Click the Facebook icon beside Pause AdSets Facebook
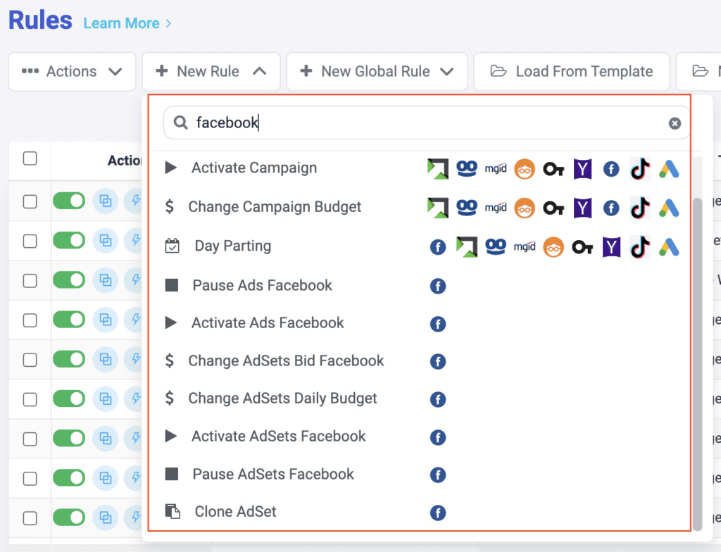Viewport: 721px width, 552px height. pyautogui.click(x=438, y=475)
